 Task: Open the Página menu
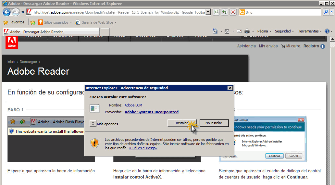tap(264, 31)
